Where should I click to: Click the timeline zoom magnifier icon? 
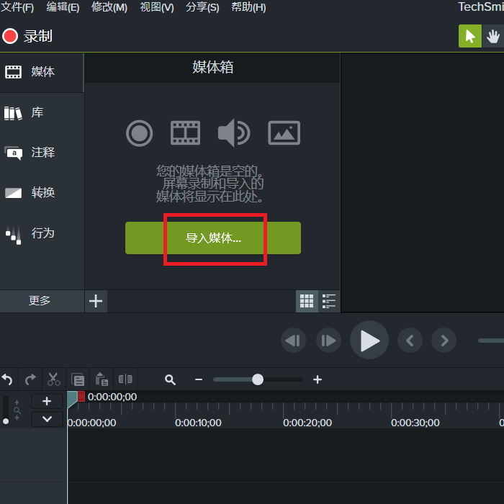tap(170, 380)
